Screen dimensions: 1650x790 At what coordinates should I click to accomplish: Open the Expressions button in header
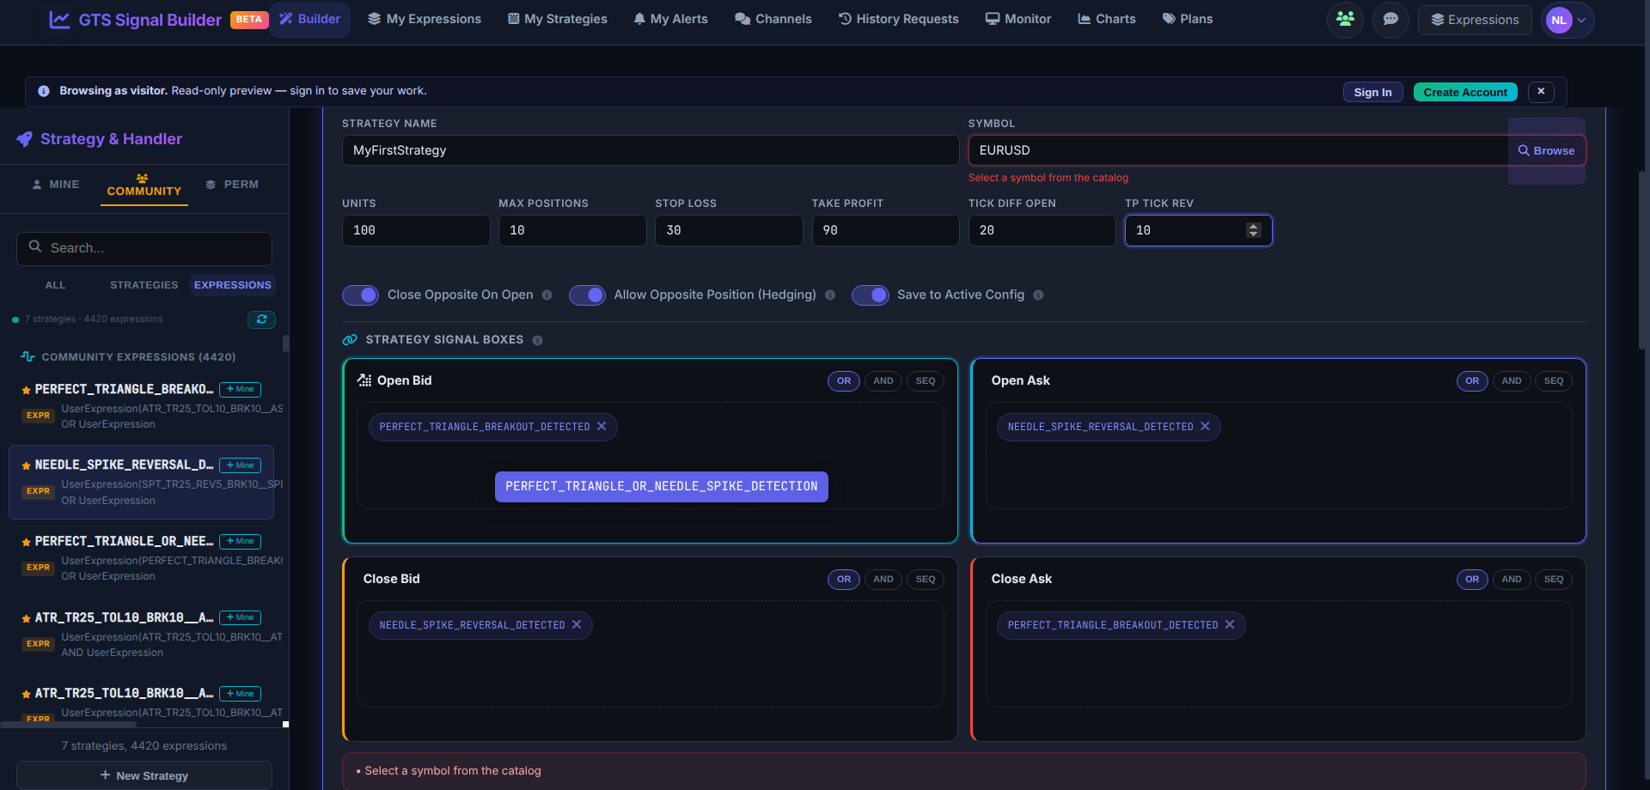point(1475,20)
